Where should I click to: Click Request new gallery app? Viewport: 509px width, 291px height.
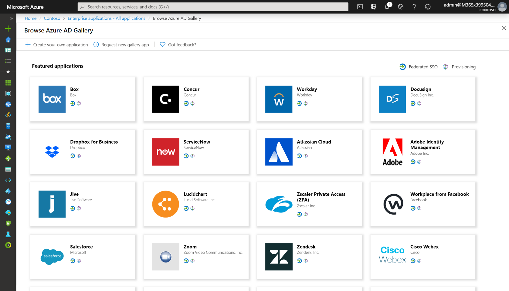pyautogui.click(x=121, y=44)
